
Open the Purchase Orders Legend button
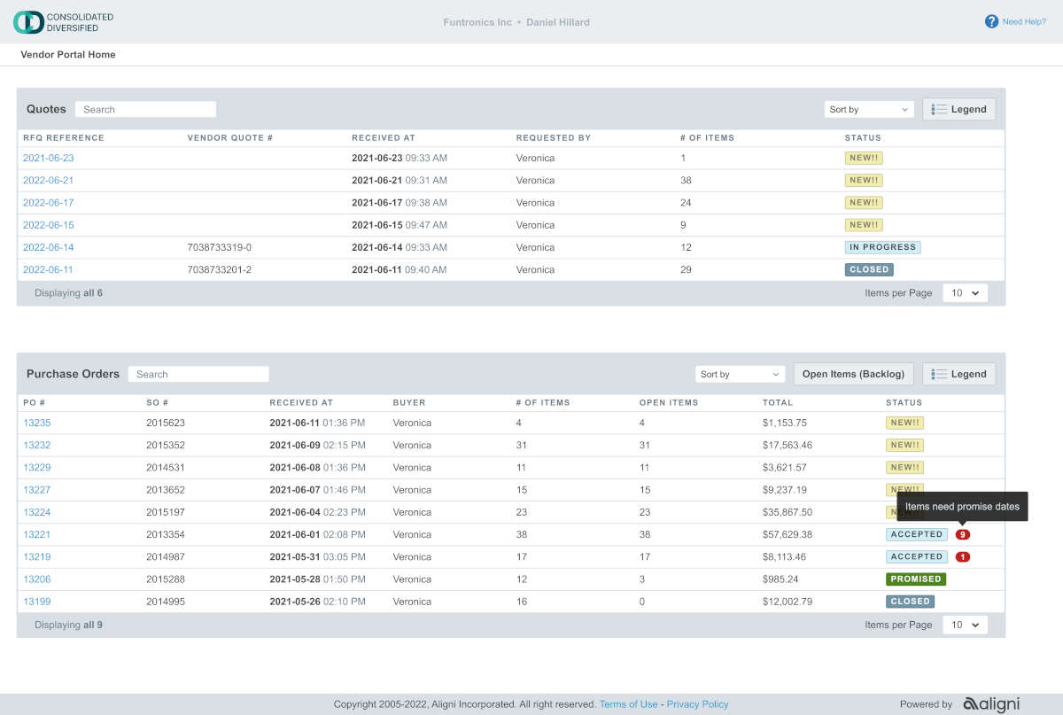click(x=958, y=374)
